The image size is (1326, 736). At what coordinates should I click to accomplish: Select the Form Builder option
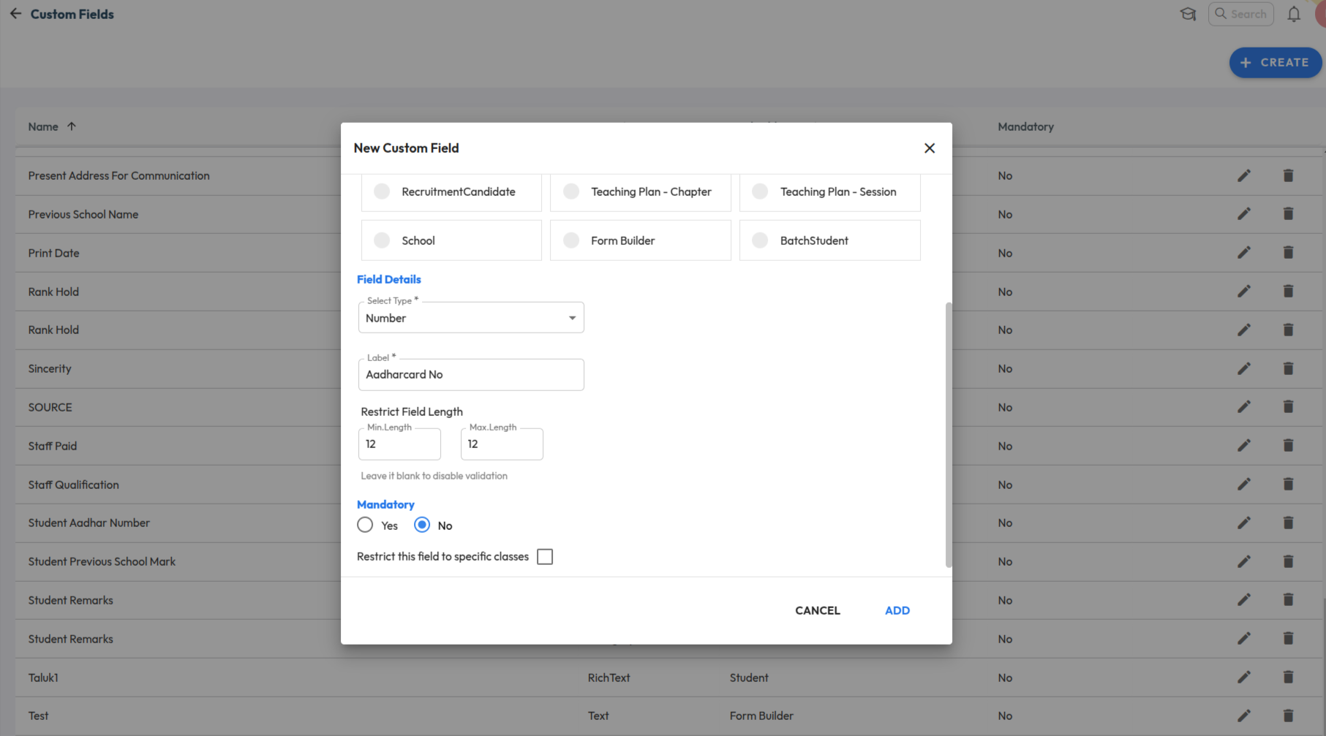pyautogui.click(x=571, y=240)
